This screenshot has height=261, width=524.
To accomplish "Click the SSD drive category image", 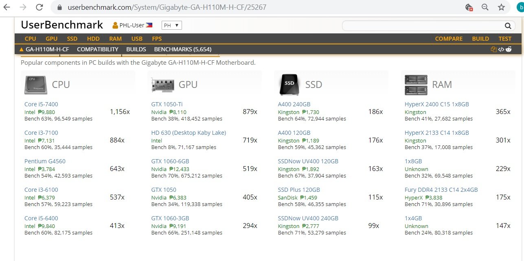I will (289, 84).
